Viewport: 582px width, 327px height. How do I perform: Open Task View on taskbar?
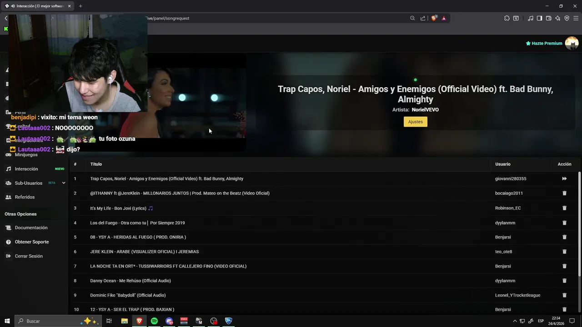pyautogui.click(x=109, y=321)
